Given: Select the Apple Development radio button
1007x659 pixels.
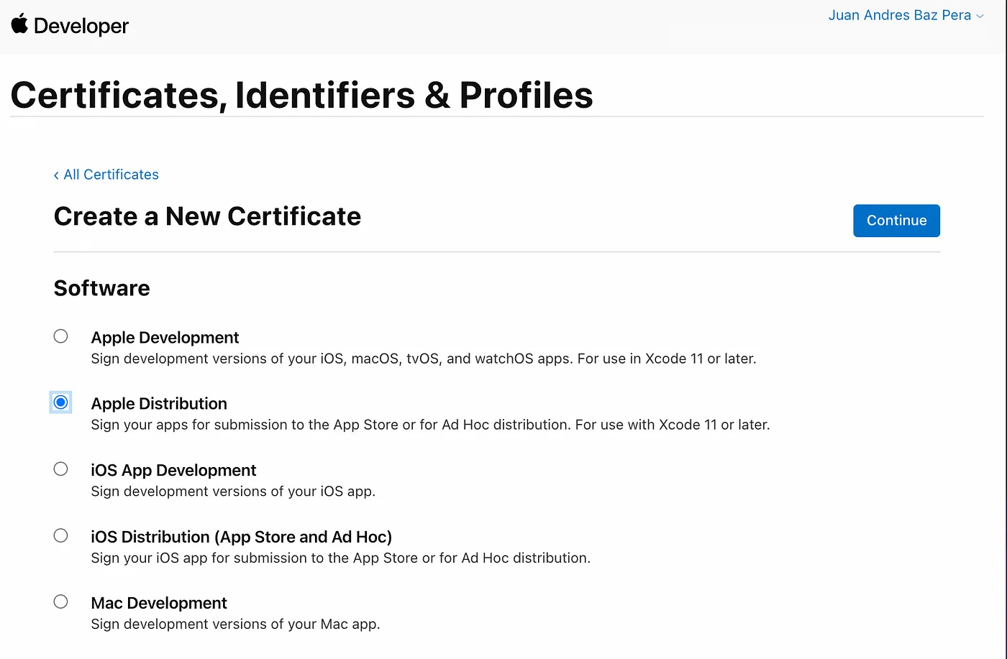Looking at the screenshot, I should pos(61,336).
